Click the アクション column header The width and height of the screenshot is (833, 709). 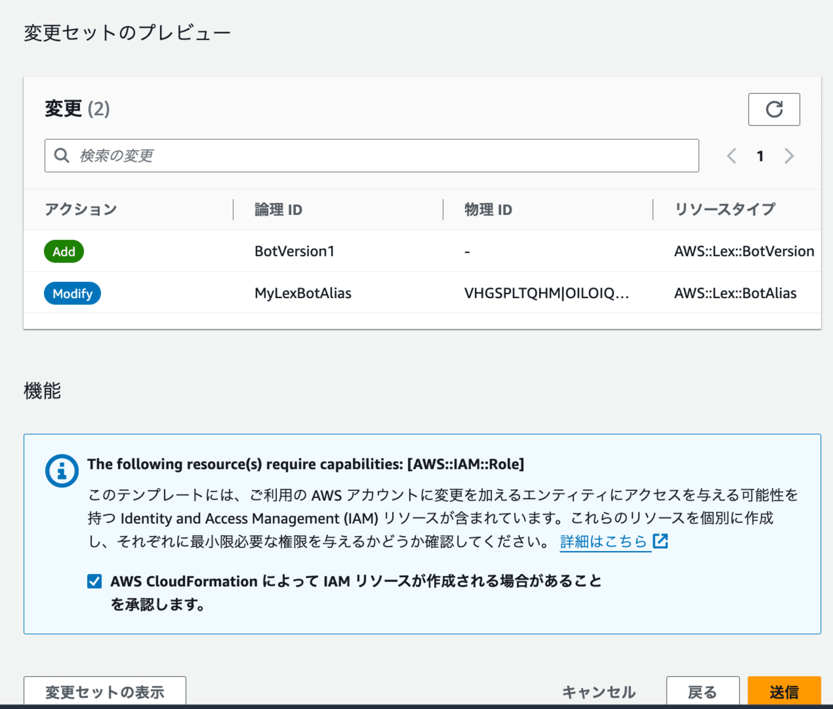[x=81, y=209]
